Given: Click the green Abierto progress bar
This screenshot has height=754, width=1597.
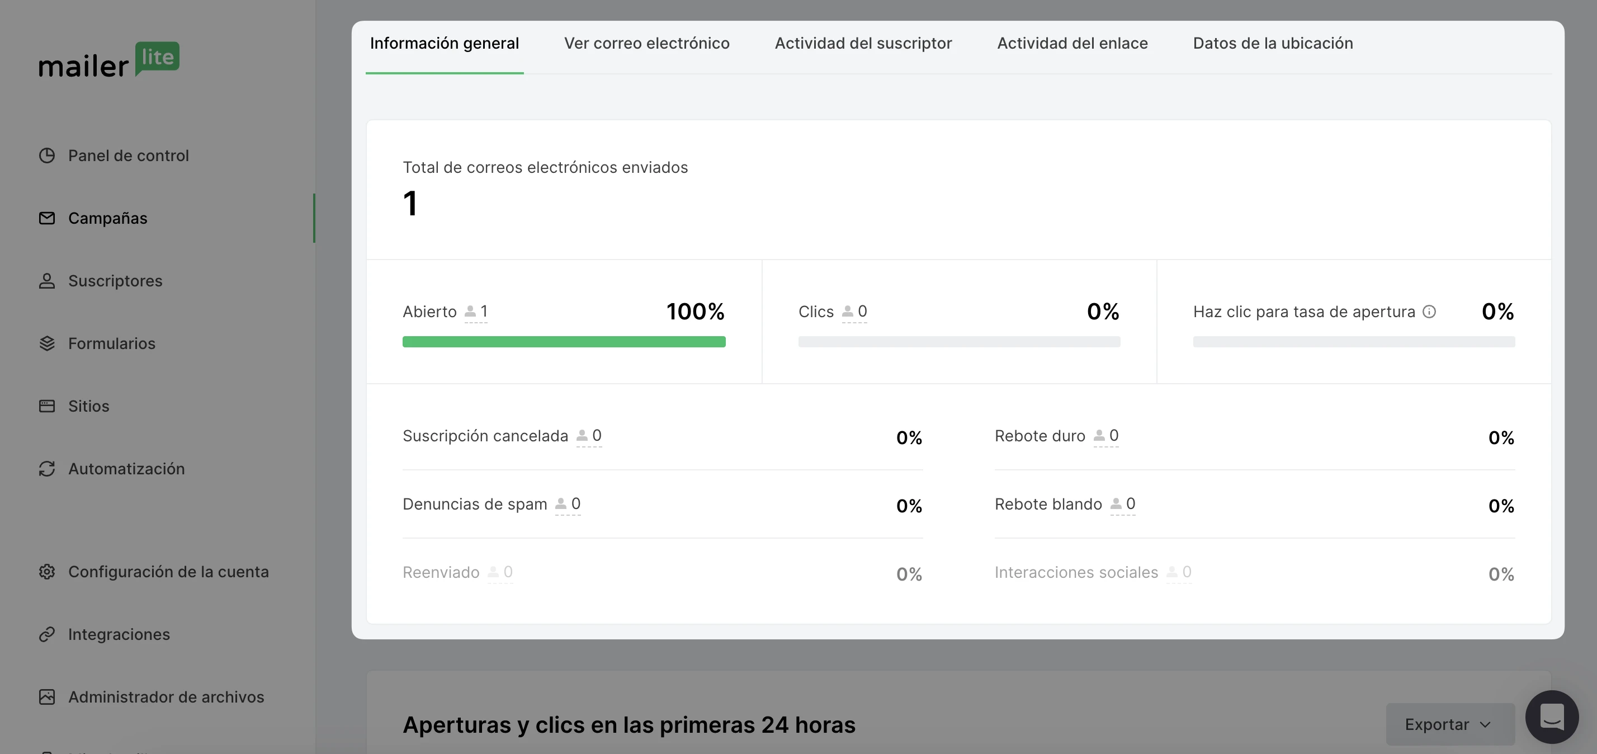Looking at the screenshot, I should [564, 342].
